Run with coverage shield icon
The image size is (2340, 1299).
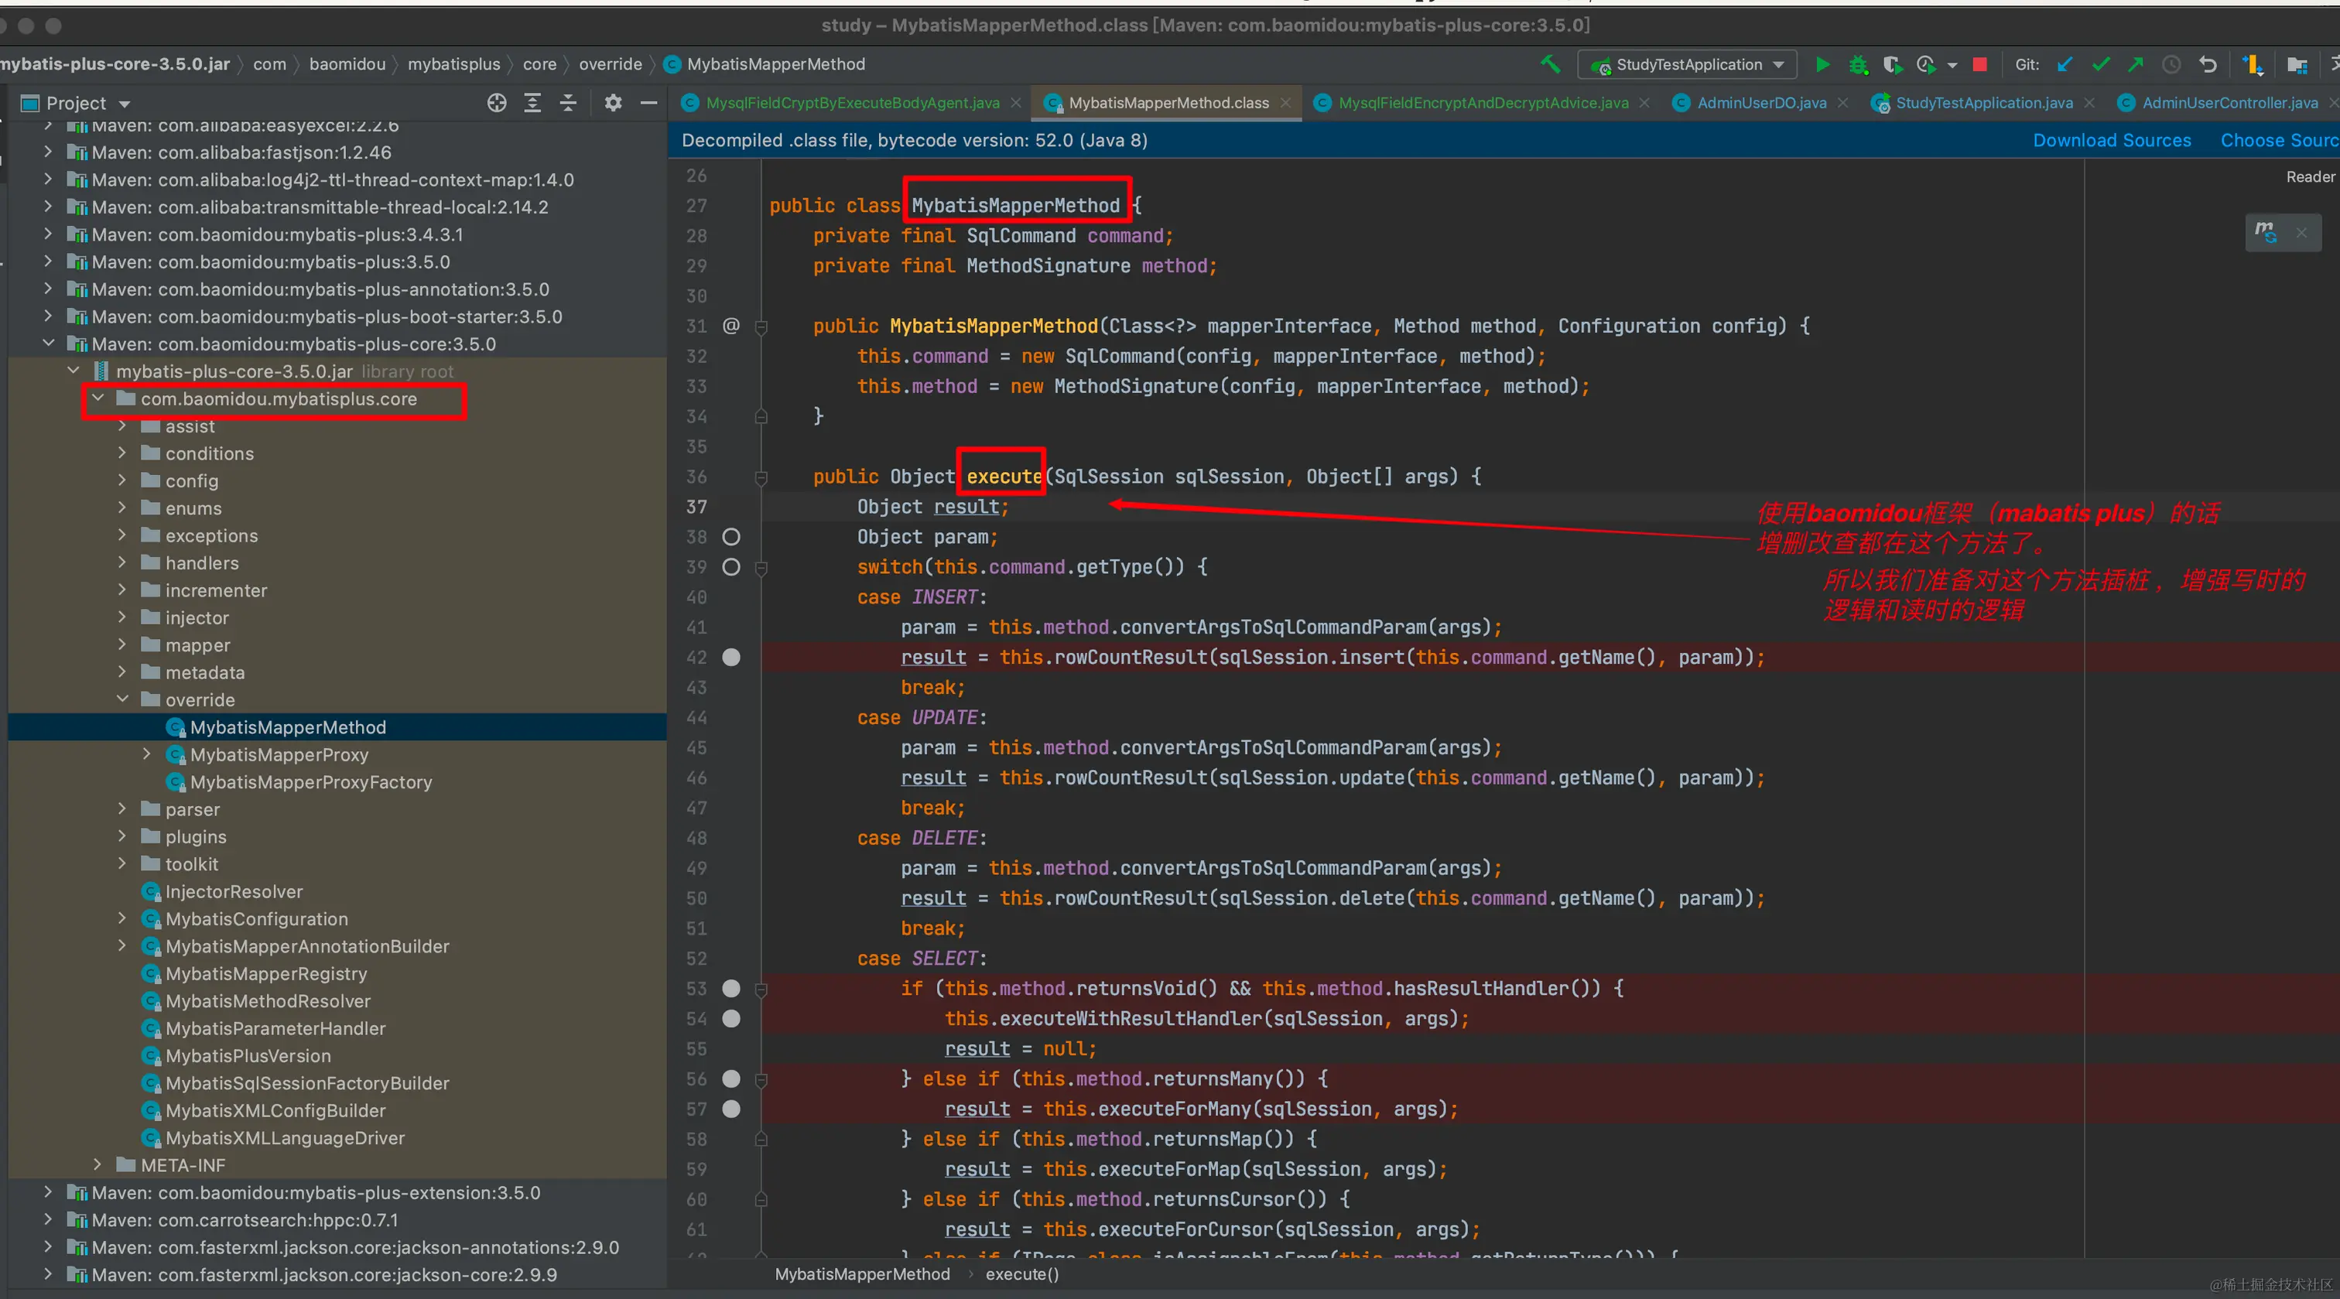(x=1892, y=64)
